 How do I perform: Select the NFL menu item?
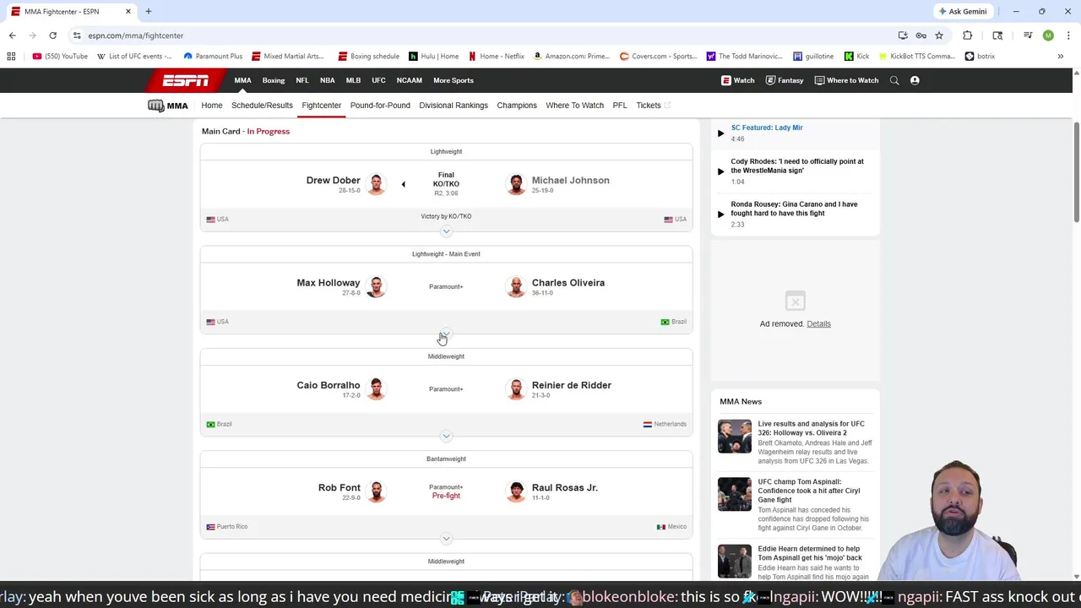coord(302,80)
